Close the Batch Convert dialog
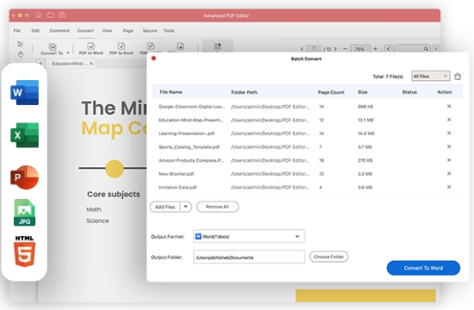474x310 pixels. 153,58
